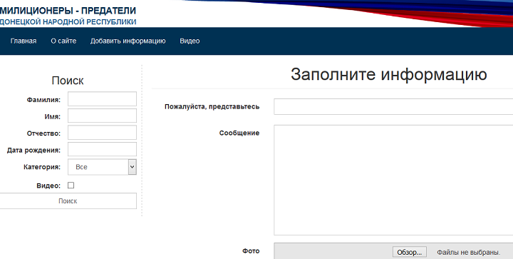Open Добавить информацию in navigation bar
The width and height of the screenshot is (513, 259).
[x=128, y=41]
